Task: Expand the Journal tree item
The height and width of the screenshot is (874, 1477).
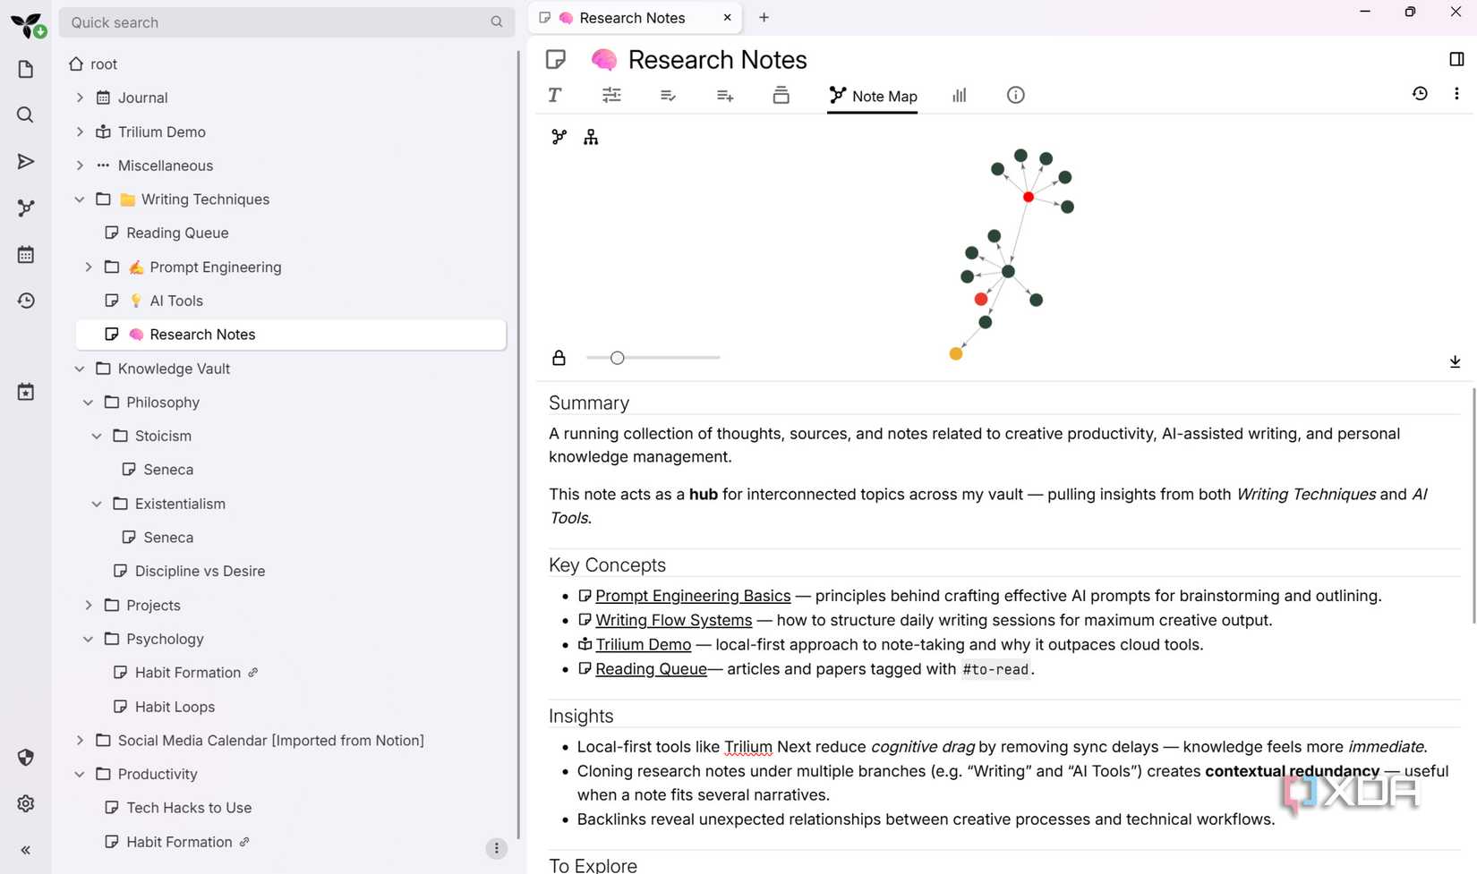Action: pyautogui.click(x=79, y=98)
